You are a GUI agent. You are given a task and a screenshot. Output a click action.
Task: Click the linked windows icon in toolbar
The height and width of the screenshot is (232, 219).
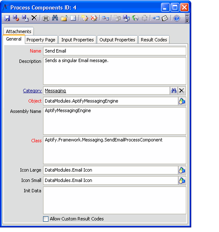click(106, 18)
